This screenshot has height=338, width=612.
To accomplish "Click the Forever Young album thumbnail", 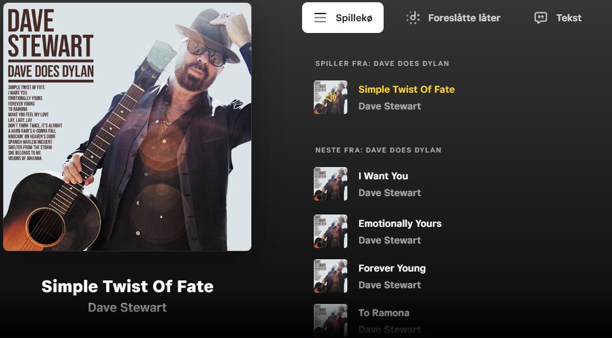I will pyautogui.click(x=331, y=276).
